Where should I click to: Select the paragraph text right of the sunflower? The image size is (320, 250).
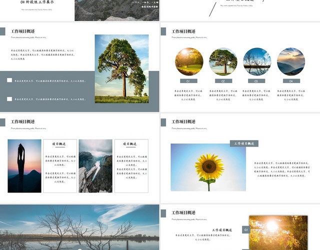(x=281, y=169)
